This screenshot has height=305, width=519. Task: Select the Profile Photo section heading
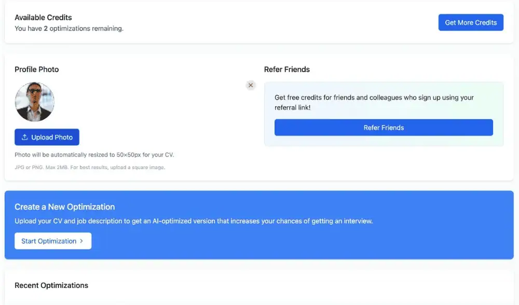tap(36, 70)
